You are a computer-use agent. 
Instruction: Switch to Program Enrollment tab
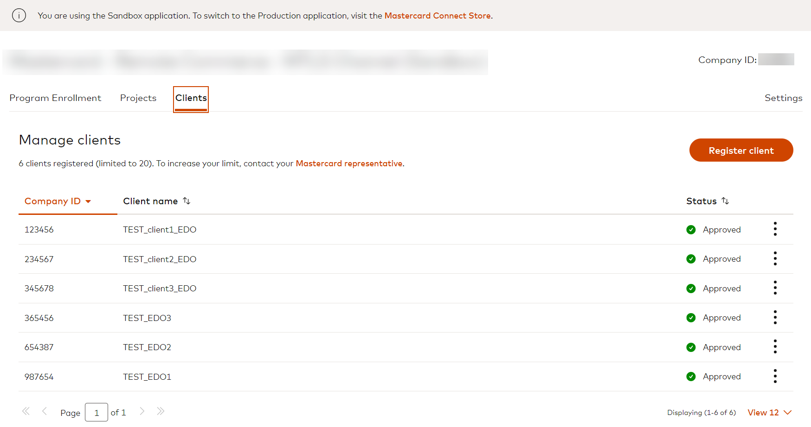point(55,98)
